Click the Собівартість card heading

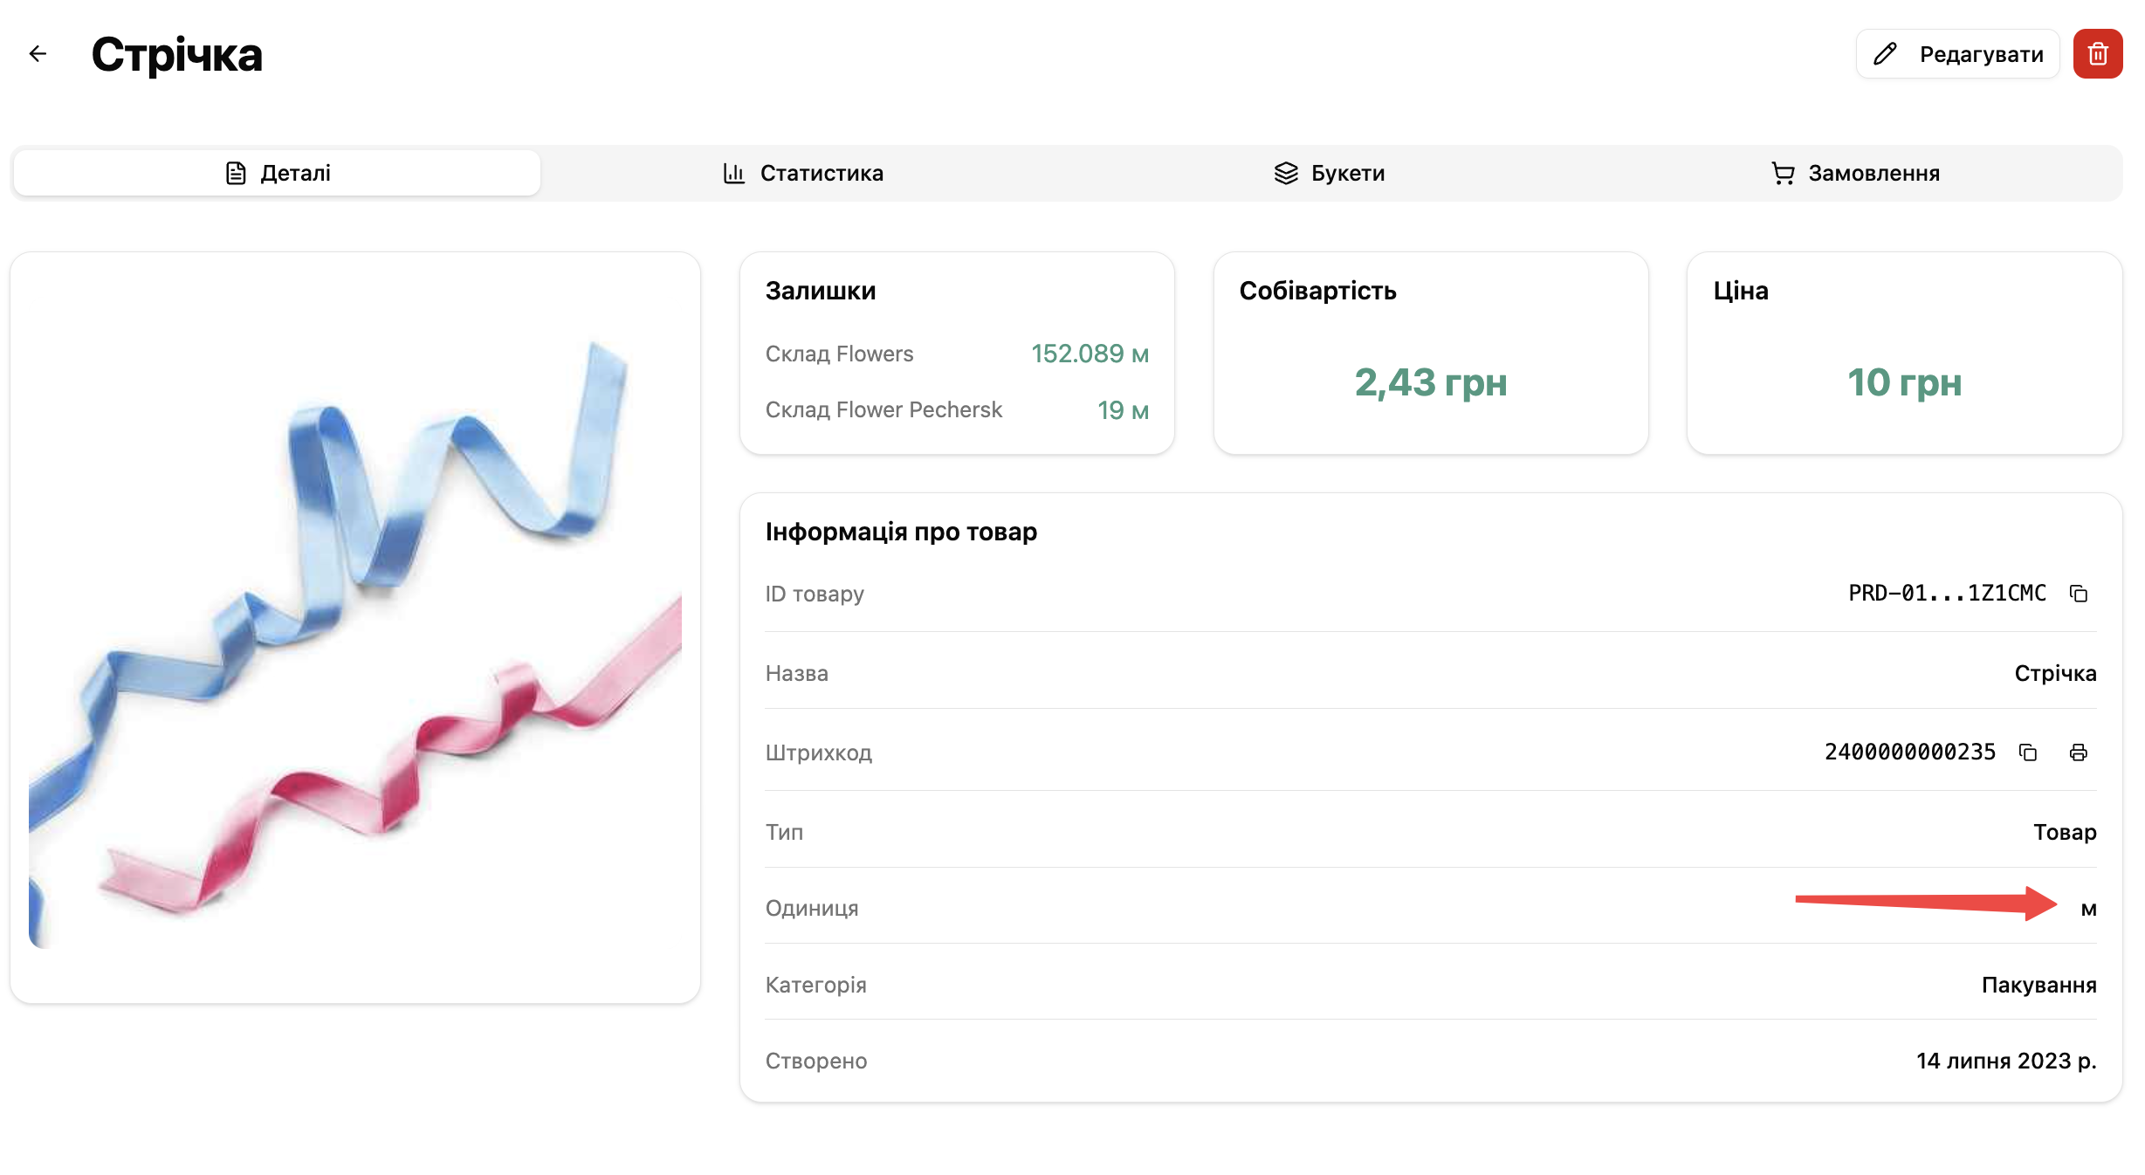coord(1317,291)
